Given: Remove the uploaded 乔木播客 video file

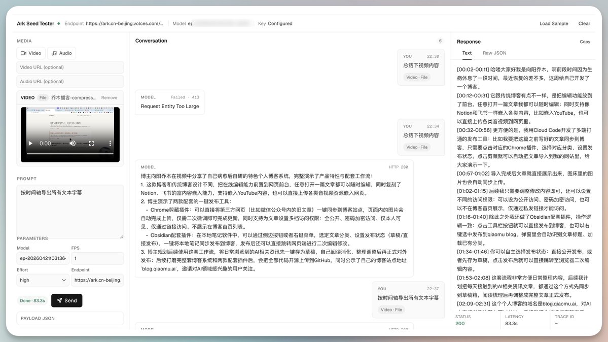Looking at the screenshot, I should pyautogui.click(x=109, y=97).
